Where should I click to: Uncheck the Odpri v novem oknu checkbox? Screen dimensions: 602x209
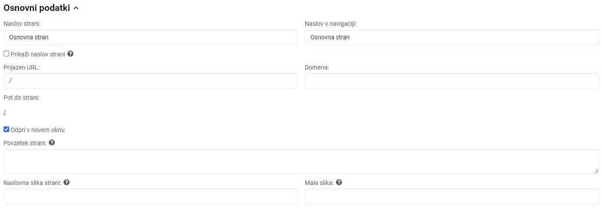6,129
